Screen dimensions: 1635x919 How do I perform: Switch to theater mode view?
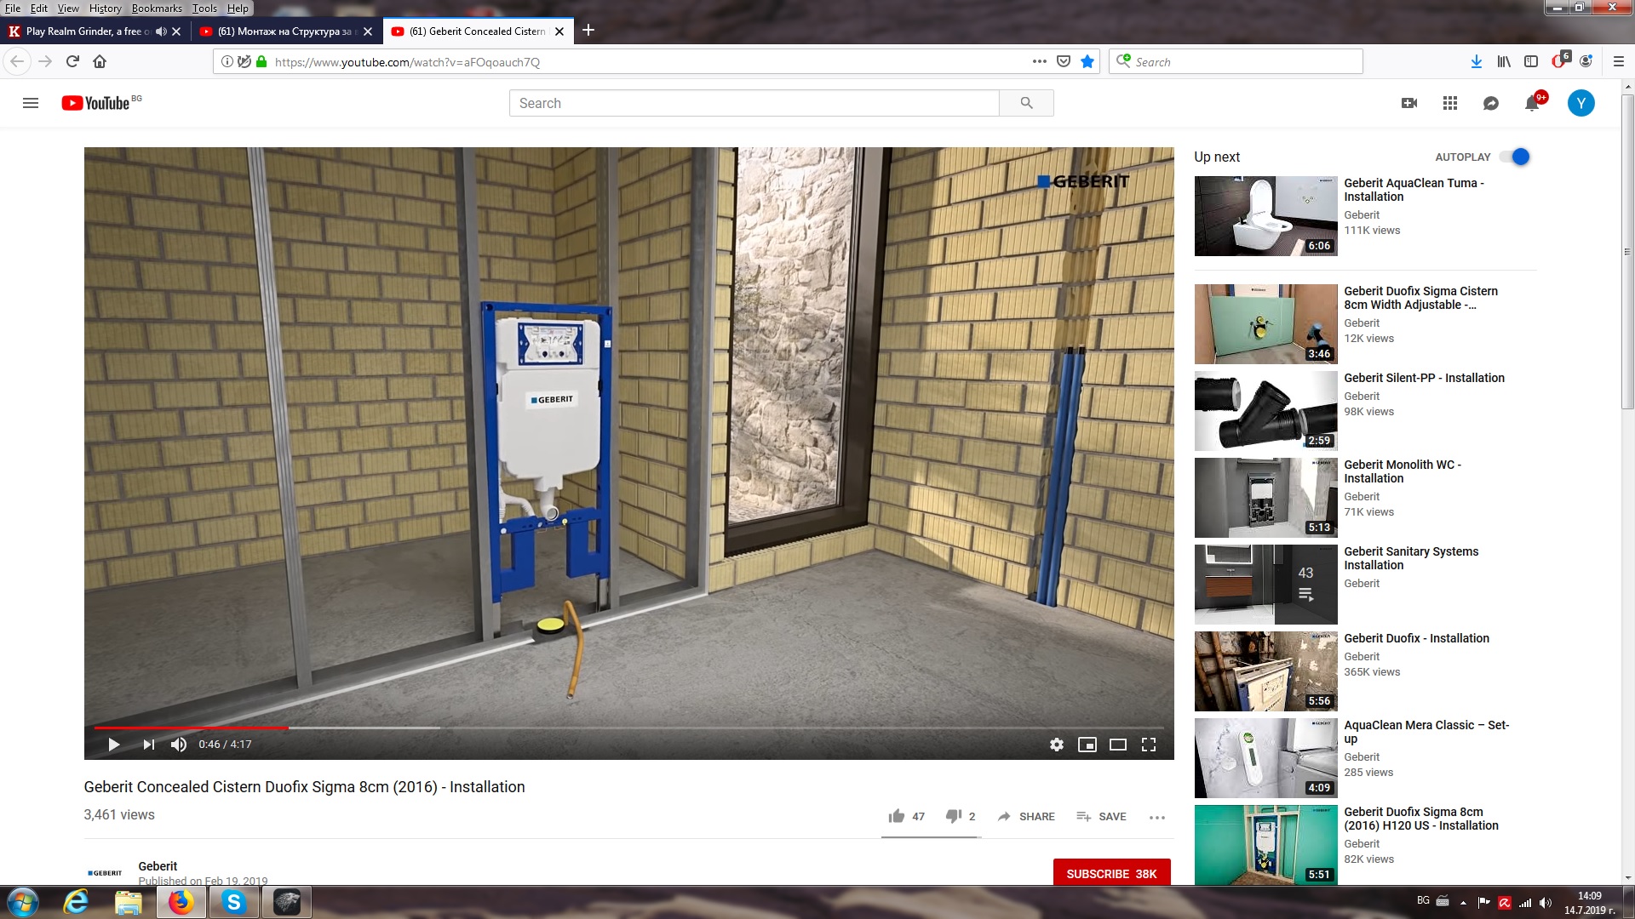(1117, 745)
